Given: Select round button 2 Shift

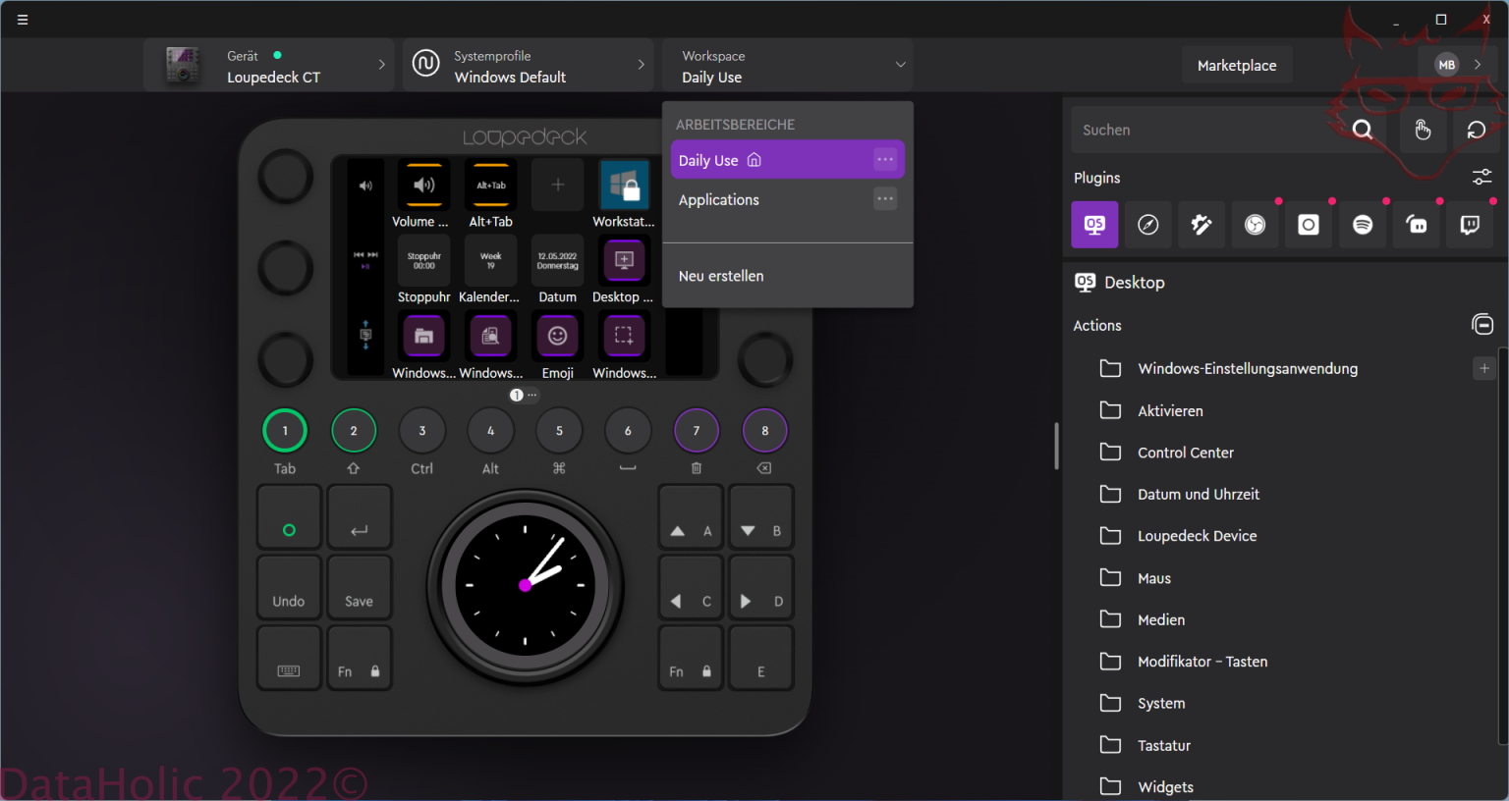Looking at the screenshot, I should 354,430.
